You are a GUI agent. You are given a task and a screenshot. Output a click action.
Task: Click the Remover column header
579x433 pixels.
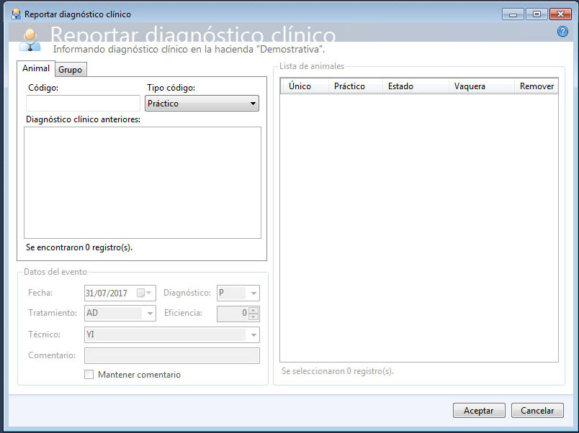pos(537,86)
